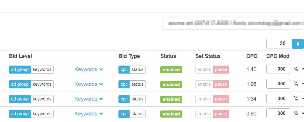
Task: Click the blurred account selector box
Action: [x=233, y=23]
